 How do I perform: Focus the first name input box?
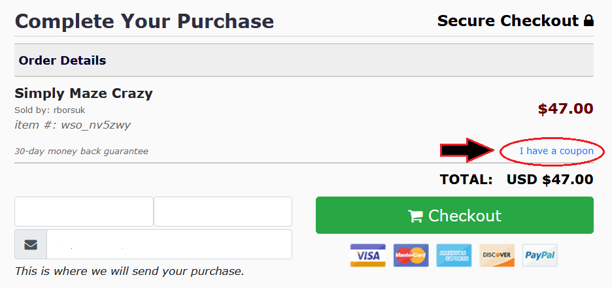click(x=84, y=212)
